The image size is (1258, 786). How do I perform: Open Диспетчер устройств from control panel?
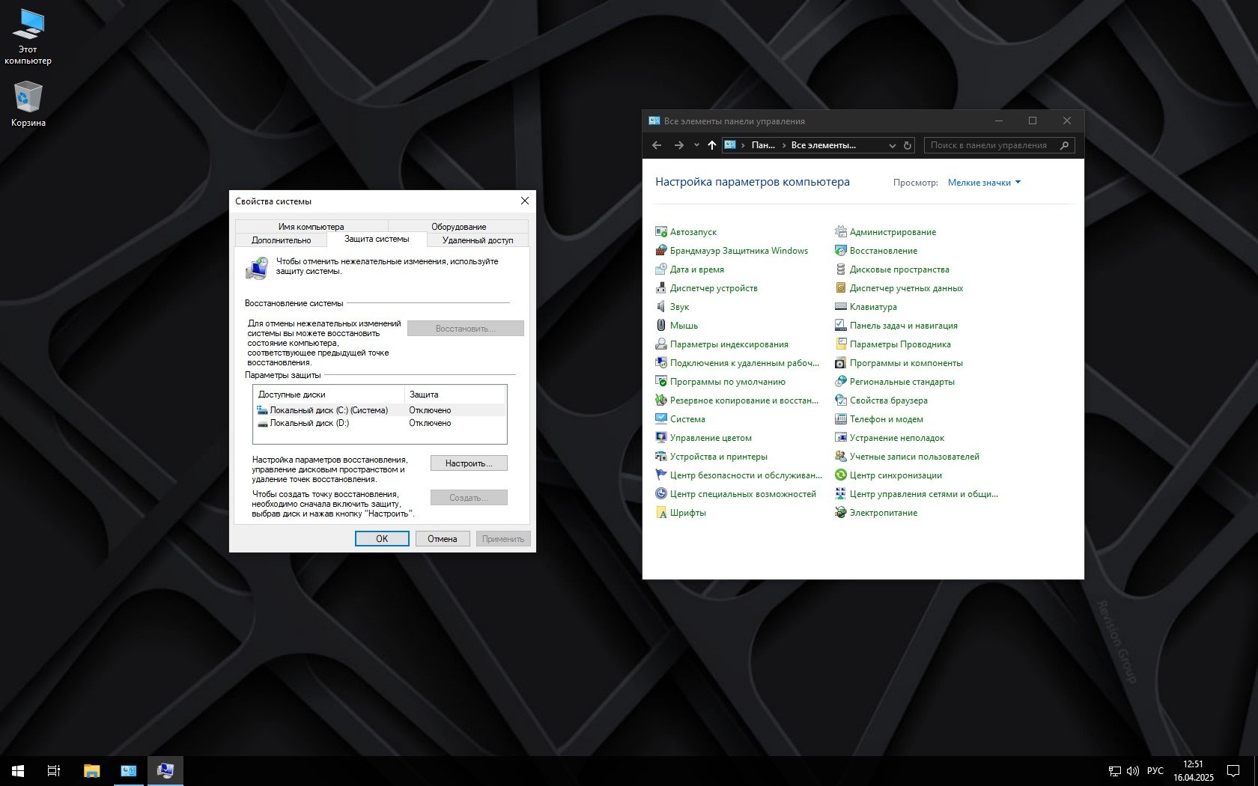[x=713, y=288]
